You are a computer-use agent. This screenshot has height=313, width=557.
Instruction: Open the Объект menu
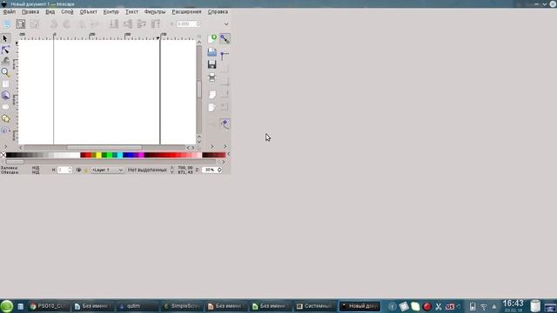[x=89, y=11]
